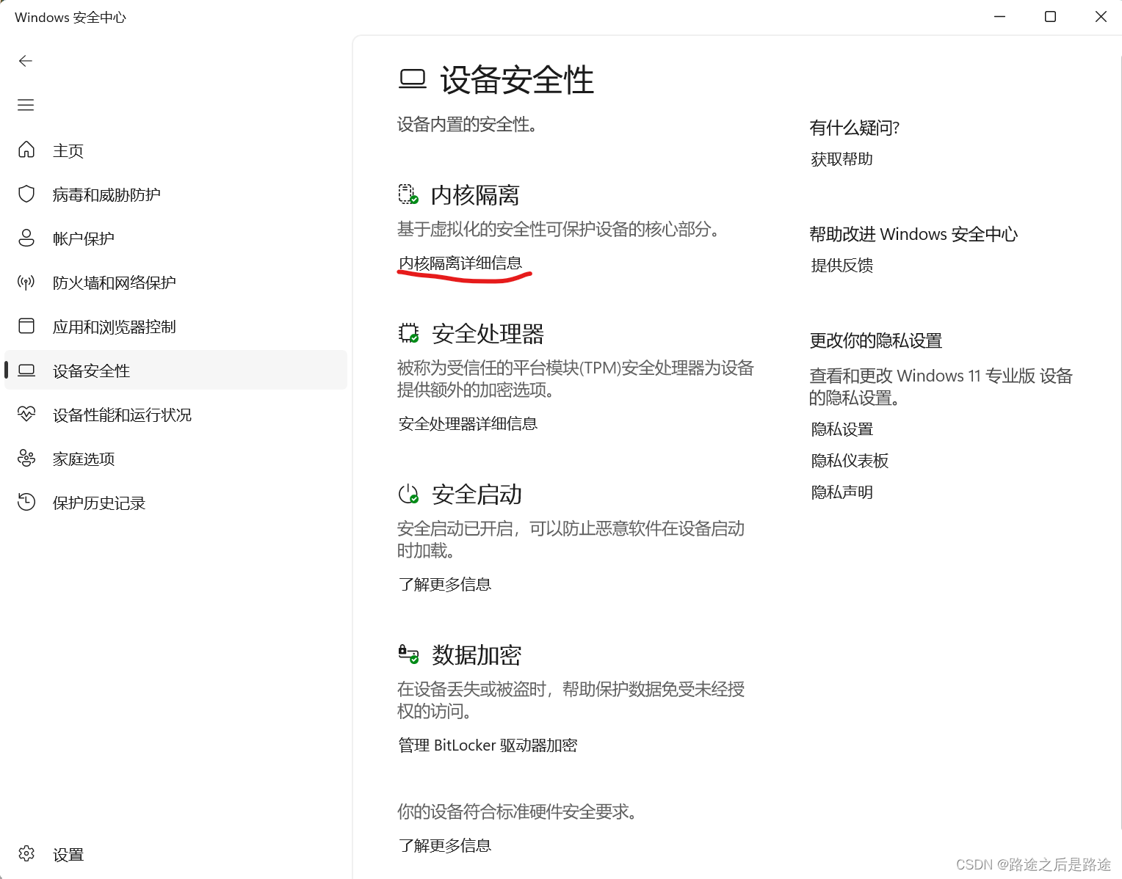Open 病毒和威胁防护 in the sidebar
This screenshot has height=879, width=1122.
(175, 194)
